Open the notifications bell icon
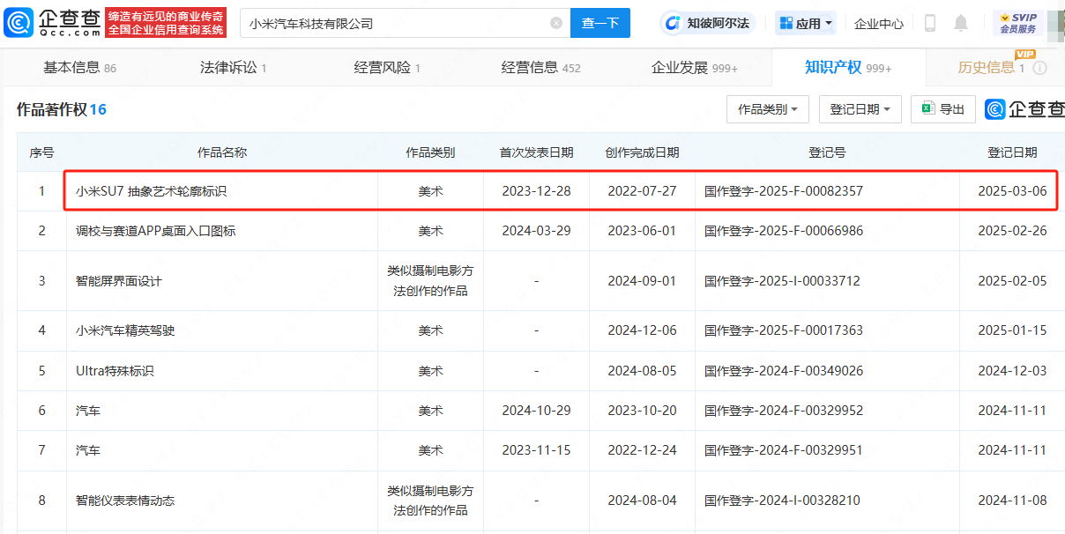Screen dimensions: 1065x534 pos(961,23)
